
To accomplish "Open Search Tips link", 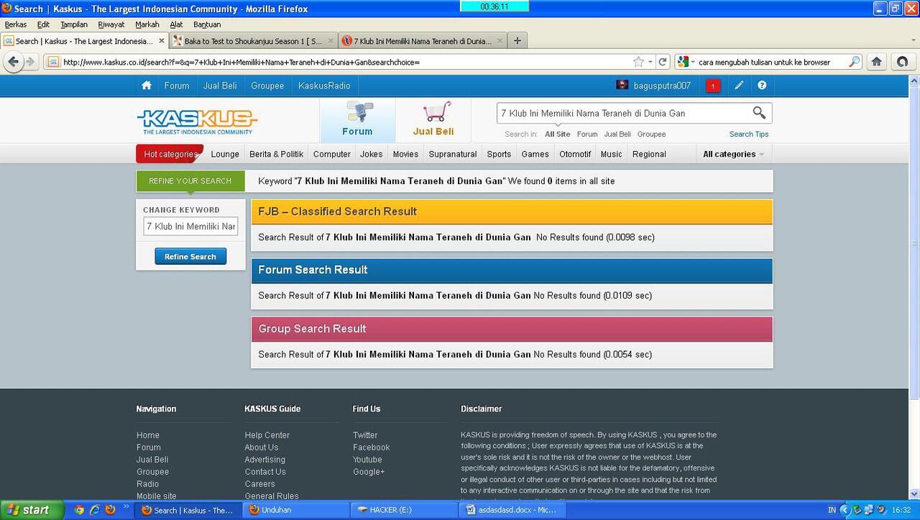I will (x=748, y=134).
